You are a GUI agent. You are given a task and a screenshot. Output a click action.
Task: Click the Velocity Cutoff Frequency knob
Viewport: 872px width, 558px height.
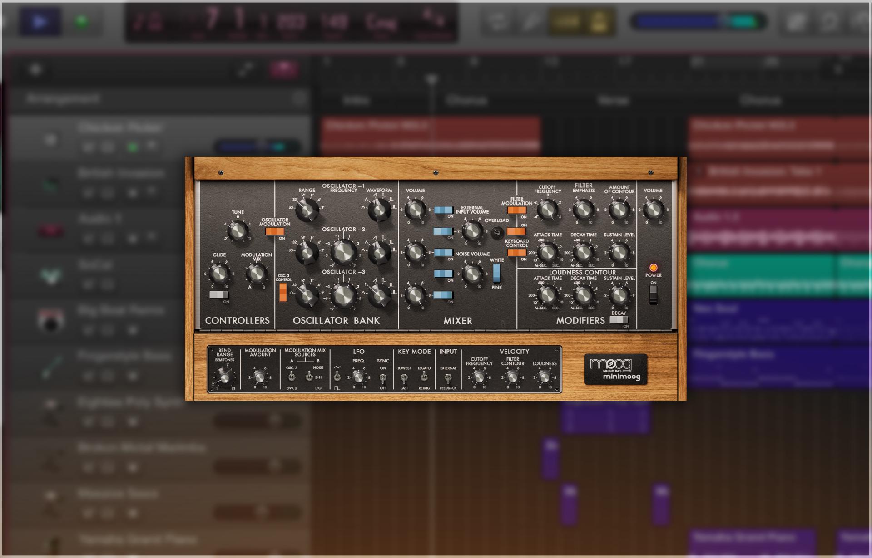pyautogui.click(x=479, y=377)
